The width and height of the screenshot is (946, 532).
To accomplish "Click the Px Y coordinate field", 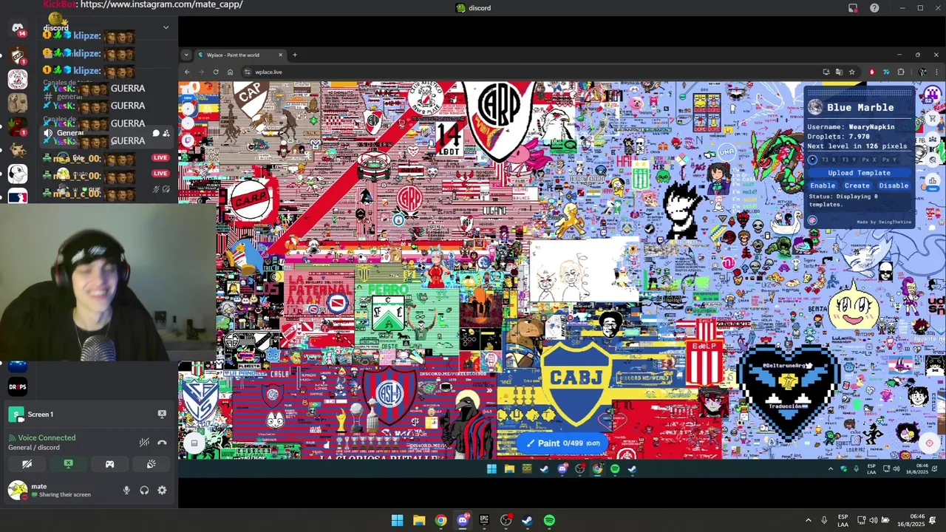I will click(x=889, y=160).
